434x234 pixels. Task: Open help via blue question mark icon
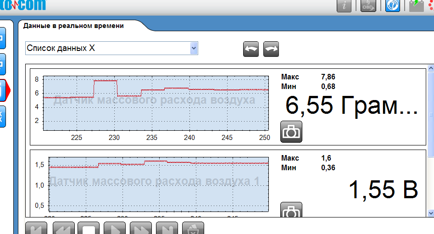point(393,6)
